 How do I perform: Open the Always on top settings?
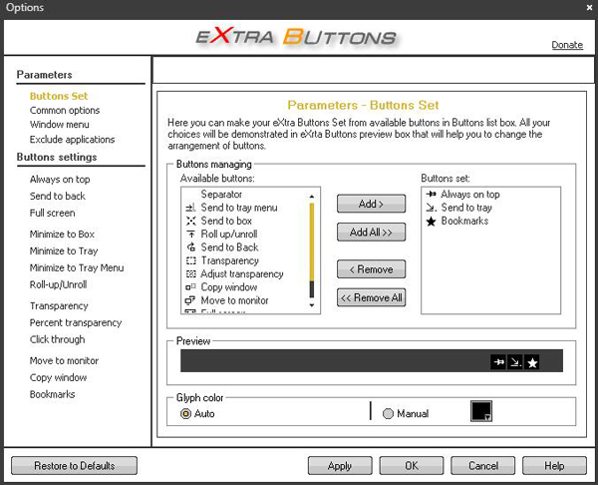click(60, 179)
